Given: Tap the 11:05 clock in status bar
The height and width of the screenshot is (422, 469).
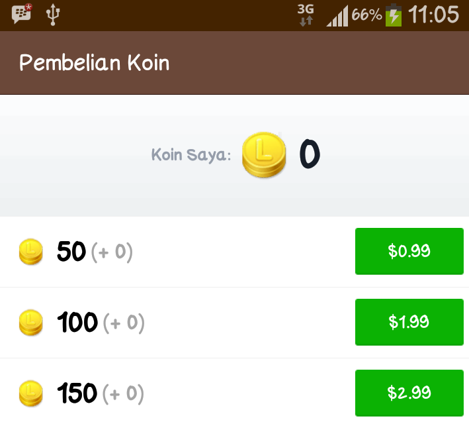Looking at the screenshot, I should (x=433, y=15).
